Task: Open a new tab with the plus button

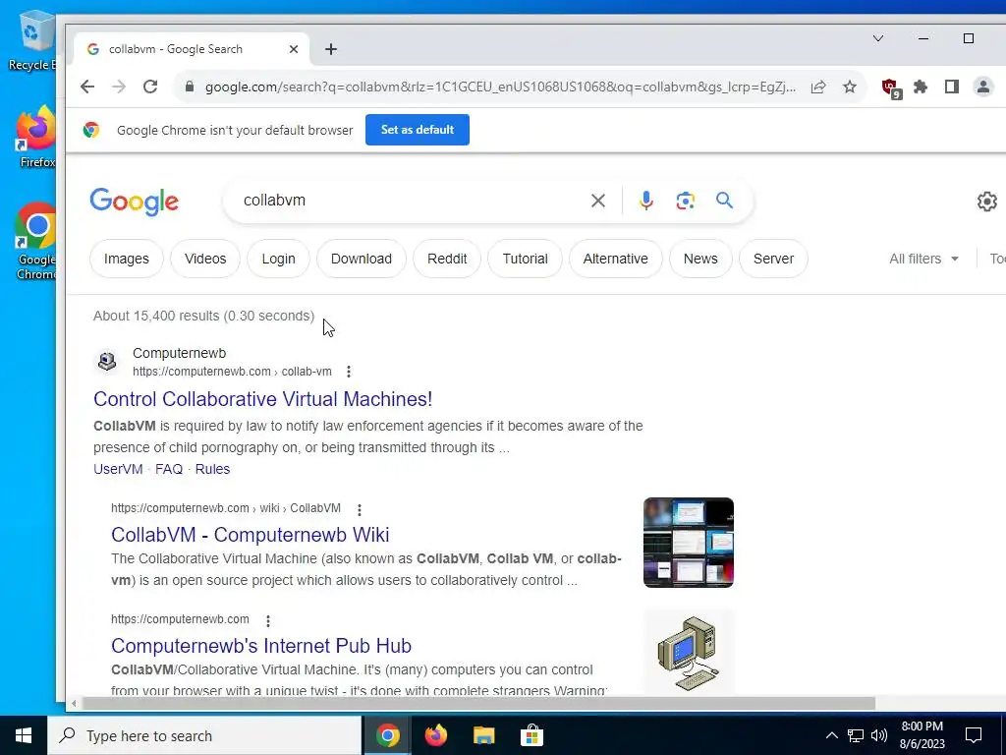Action: coord(331,49)
